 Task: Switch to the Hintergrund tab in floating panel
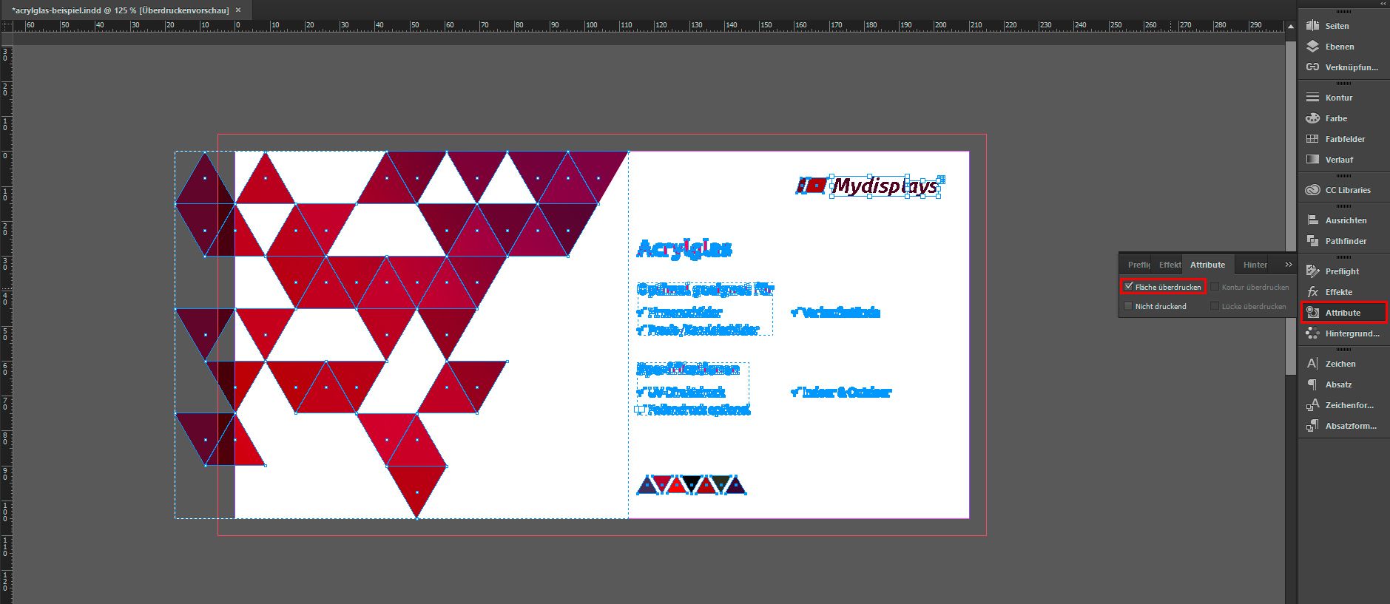(x=1255, y=265)
